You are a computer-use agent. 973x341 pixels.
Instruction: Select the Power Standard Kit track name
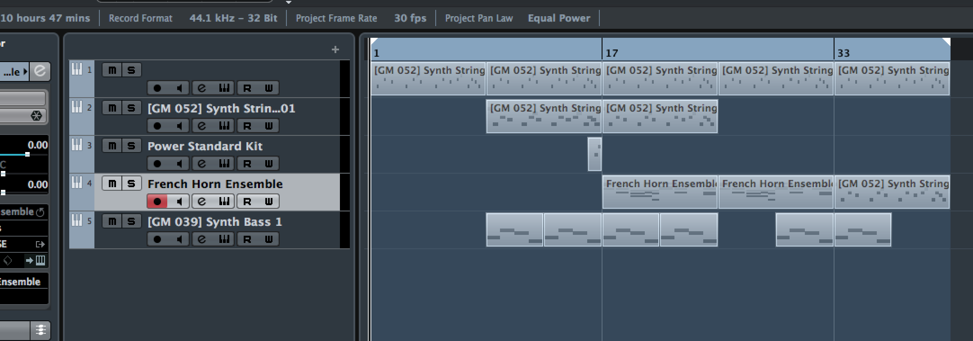(x=205, y=146)
